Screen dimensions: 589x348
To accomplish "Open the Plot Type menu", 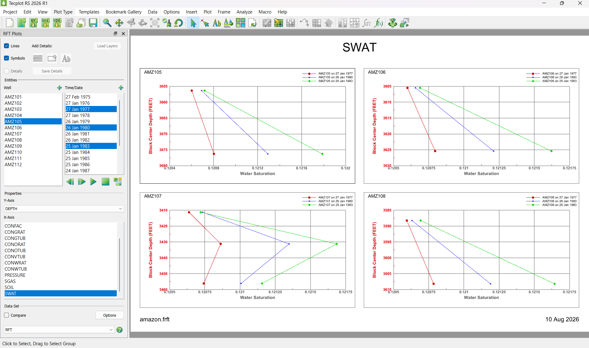I will click(63, 12).
